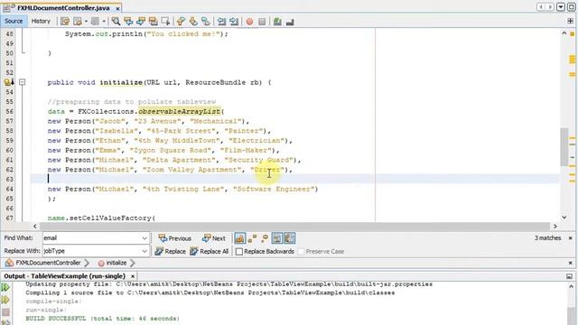Click the split editor plus icon
The image size is (578, 325).
click(571, 22)
